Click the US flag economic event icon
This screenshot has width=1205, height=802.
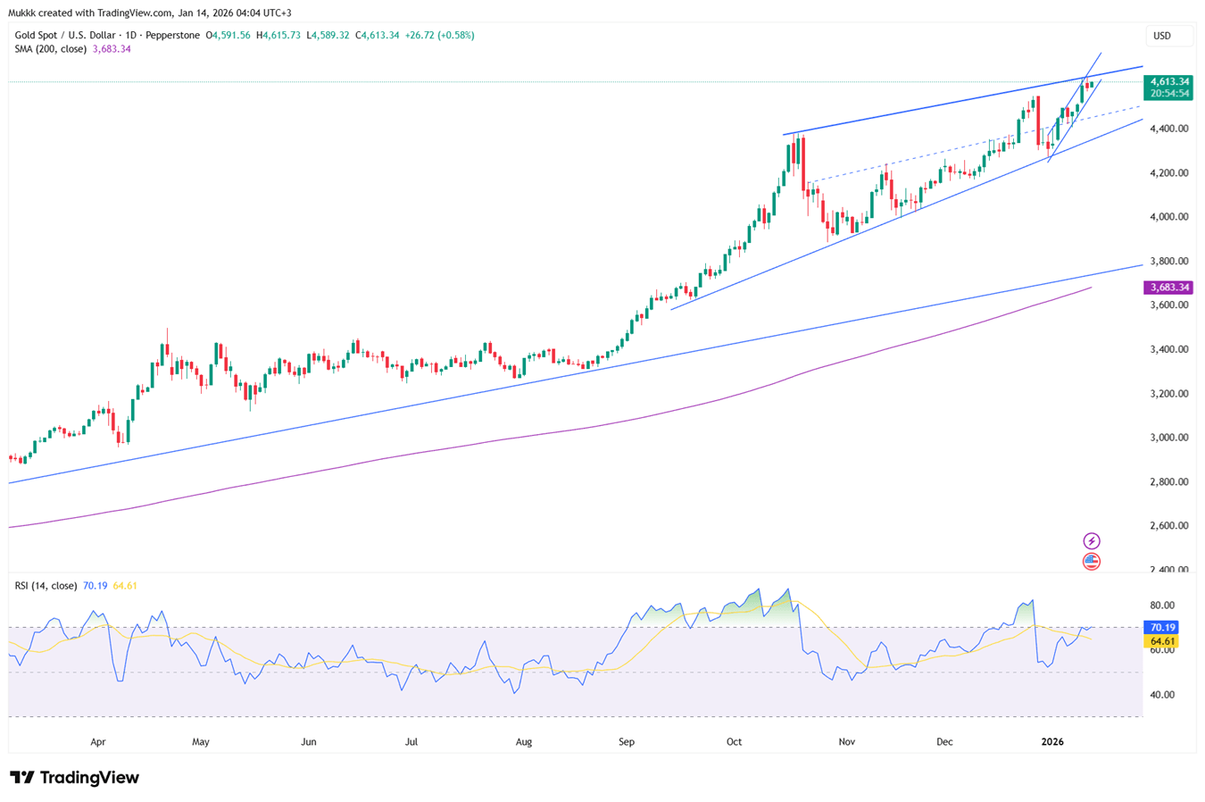[x=1091, y=562]
